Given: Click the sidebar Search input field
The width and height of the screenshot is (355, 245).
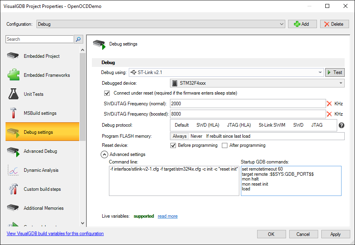Looking at the screenshot, I should [40, 39].
